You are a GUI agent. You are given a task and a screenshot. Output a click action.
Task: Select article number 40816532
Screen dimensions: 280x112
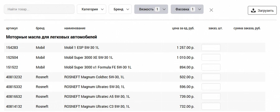14,97
